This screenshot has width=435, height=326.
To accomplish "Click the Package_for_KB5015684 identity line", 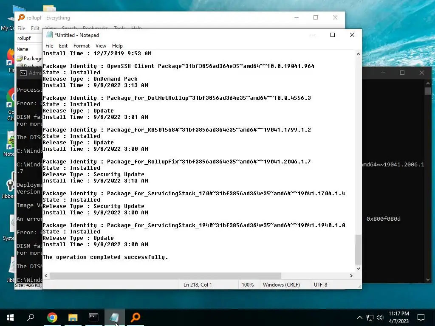I will 177,130.
